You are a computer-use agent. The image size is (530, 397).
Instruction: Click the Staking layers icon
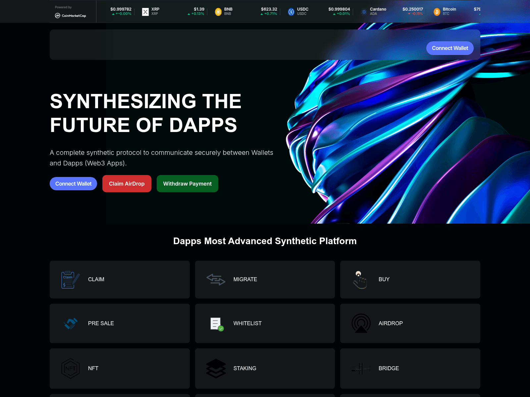pos(216,368)
